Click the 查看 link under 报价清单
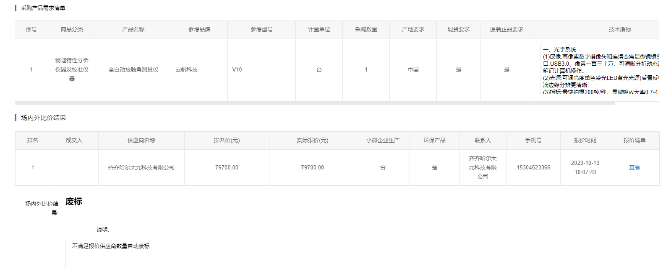Viewport: 671px width, 269px height. pos(634,167)
